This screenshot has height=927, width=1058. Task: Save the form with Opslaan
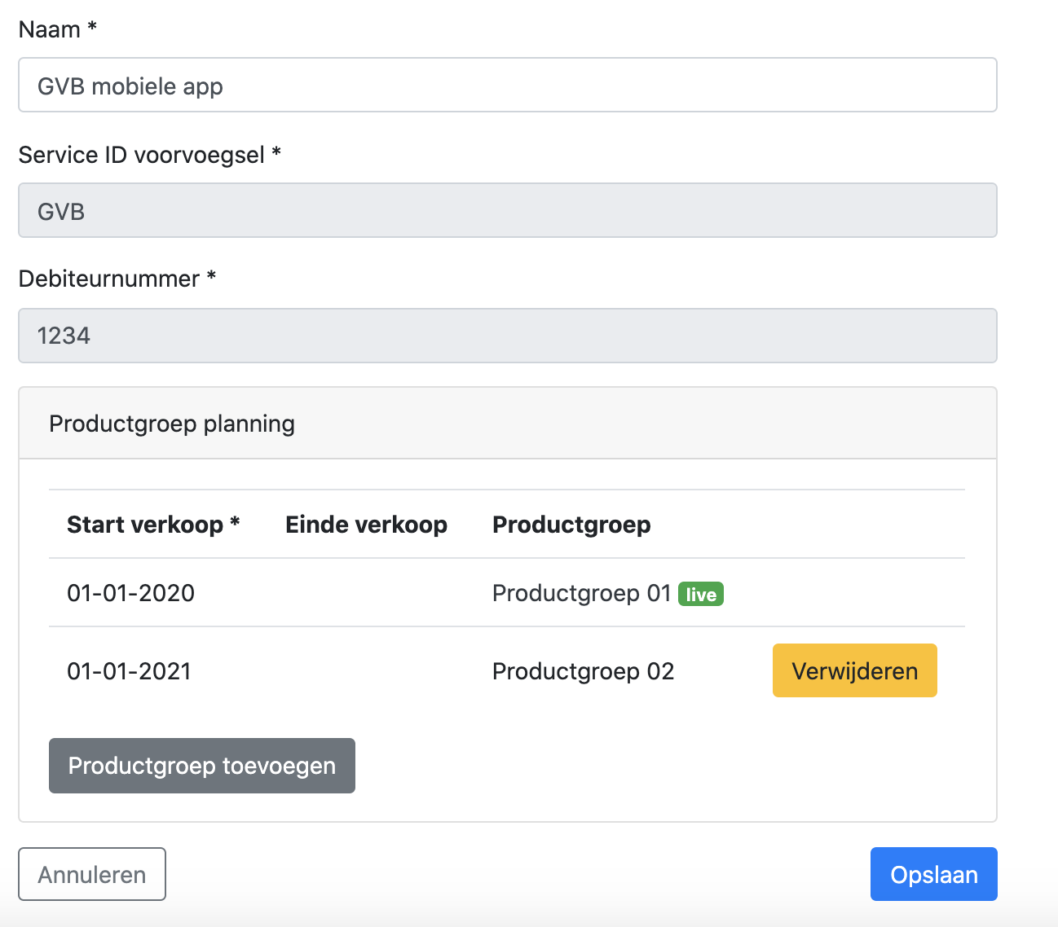click(933, 874)
